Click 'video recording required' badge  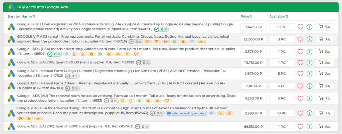pyautogui.click(x=186, y=113)
